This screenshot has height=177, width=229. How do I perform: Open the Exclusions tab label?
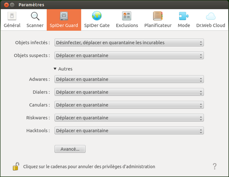click(127, 25)
